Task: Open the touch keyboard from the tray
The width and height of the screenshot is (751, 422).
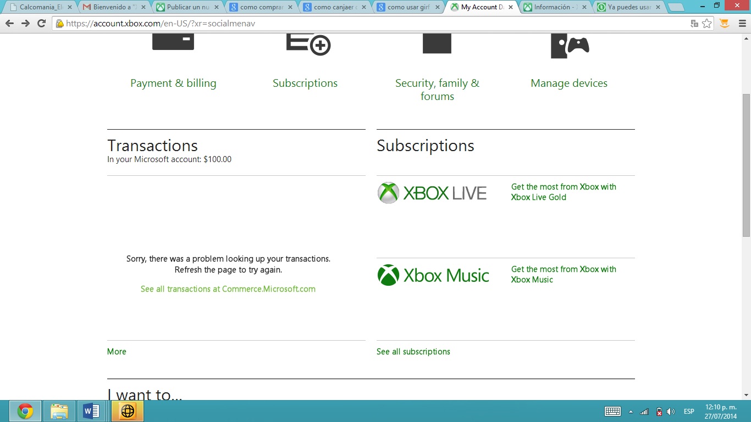Action: point(612,412)
